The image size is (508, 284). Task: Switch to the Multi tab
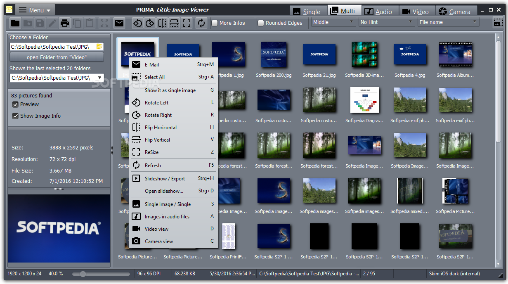pos(344,11)
